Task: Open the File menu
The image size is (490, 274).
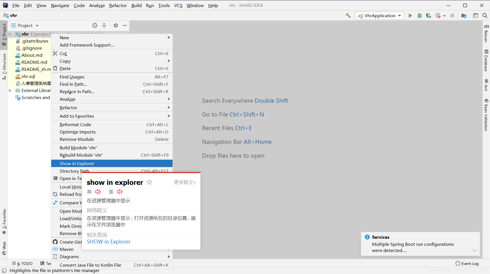Action: [16, 5]
